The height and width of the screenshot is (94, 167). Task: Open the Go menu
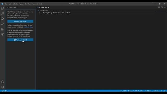pos(26,4)
